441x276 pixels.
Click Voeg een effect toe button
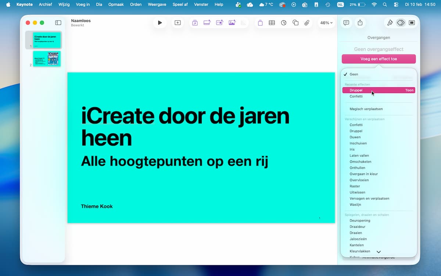click(379, 59)
